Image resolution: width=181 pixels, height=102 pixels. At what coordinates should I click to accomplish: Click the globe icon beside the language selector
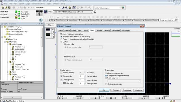tap(123, 8)
